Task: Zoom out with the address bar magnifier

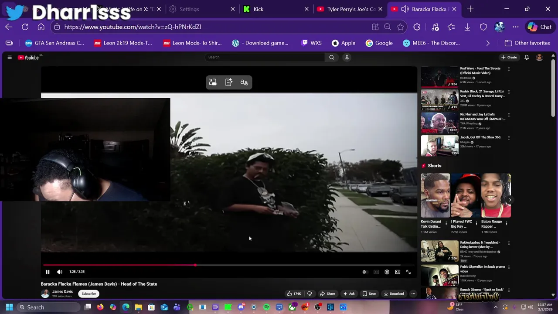Action: tap(387, 27)
